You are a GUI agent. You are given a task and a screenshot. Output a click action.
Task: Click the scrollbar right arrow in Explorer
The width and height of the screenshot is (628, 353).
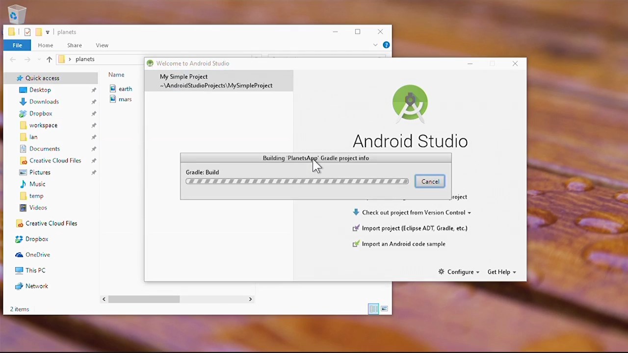(x=250, y=299)
